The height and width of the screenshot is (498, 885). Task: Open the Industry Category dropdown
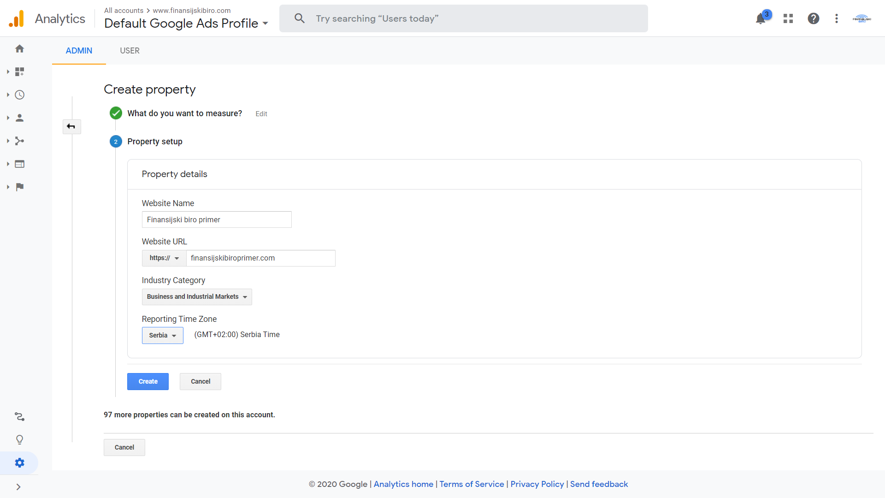click(x=197, y=296)
